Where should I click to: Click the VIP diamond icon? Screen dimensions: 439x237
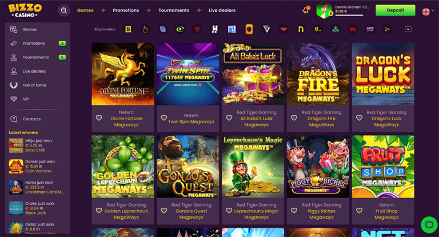coord(14,99)
